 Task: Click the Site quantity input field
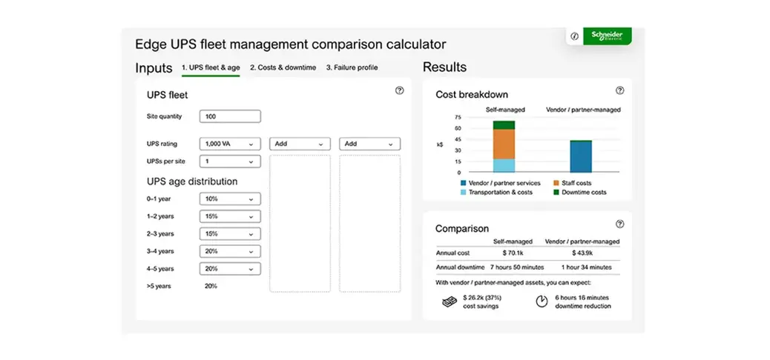click(x=230, y=117)
